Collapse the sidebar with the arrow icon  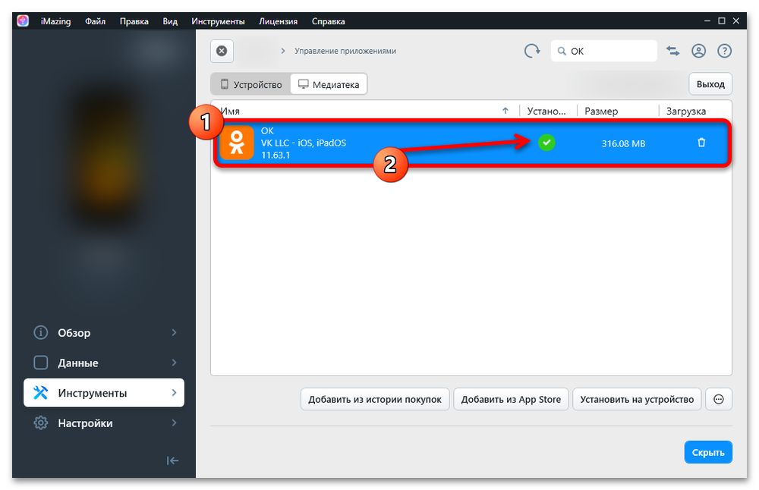pyautogui.click(x=173, y=460)
